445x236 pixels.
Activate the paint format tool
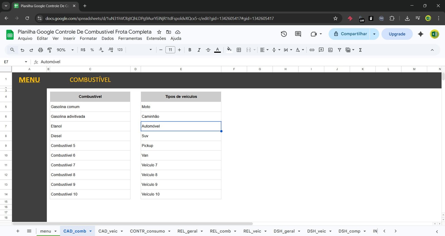point(50,50)
